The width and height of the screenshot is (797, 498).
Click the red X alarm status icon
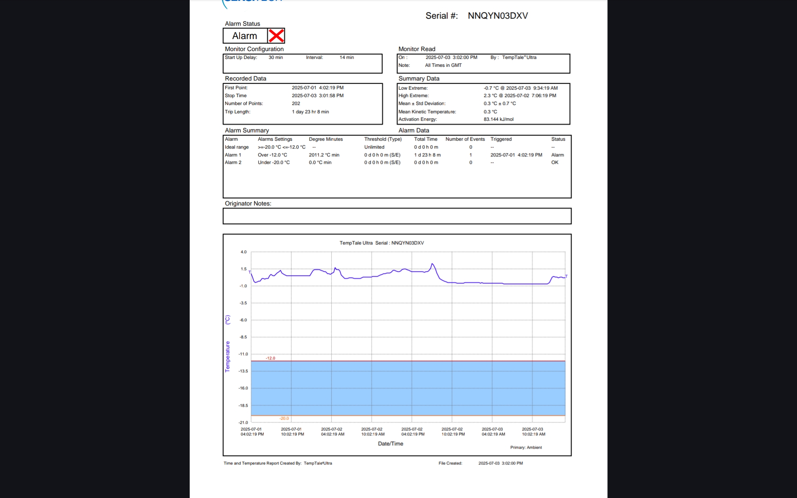click(276, 36)
